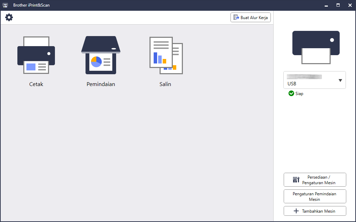Click the Salin label text
Viewport: 356px width, 222px height.
165,84
